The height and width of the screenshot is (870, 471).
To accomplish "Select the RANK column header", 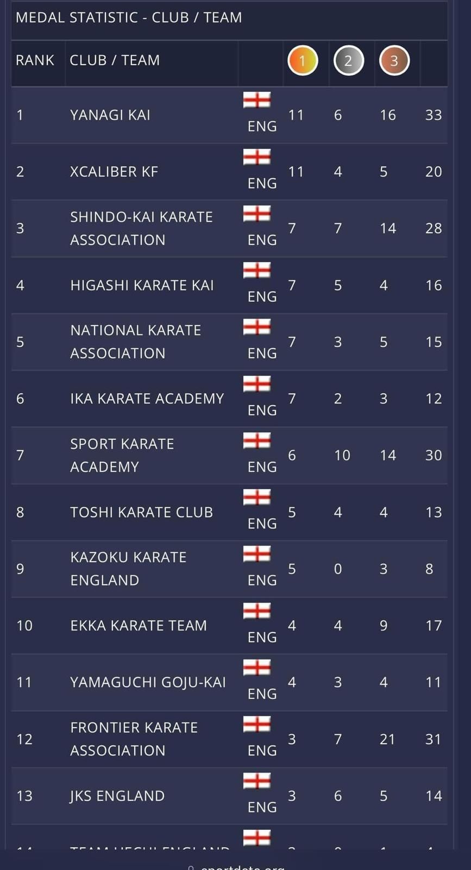I will tap(35, 60).
